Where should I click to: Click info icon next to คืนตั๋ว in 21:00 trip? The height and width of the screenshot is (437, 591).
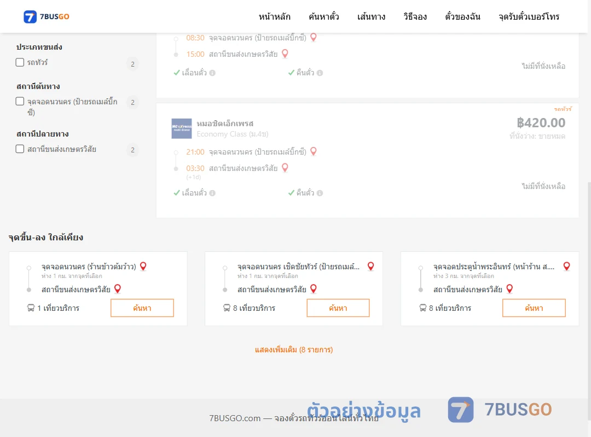pos(320,193)
